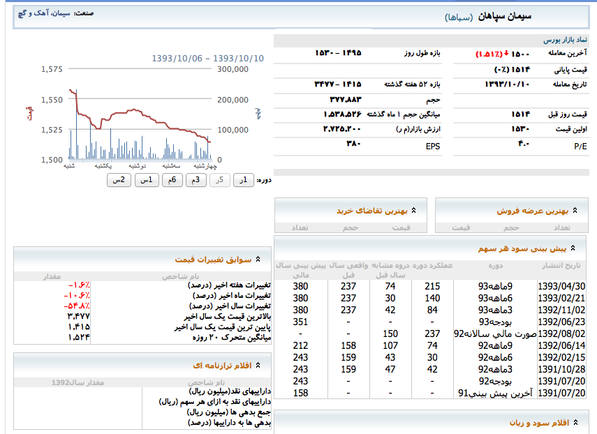Screen dimensions: 597x434
Task: Click the جمع بدهی ها (میلیون ریال) row
Action: click(142, 412)
